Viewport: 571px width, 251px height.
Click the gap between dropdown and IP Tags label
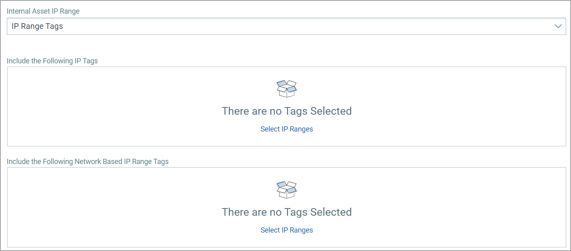click(x=281, y=46)
